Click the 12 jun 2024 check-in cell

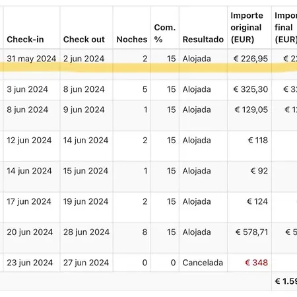coord(29,141)
